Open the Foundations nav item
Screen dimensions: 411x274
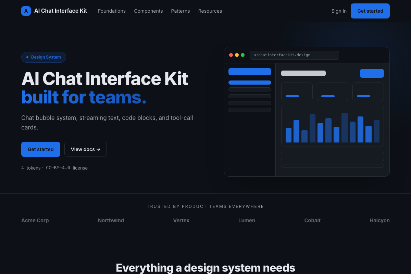coord(112,11)
